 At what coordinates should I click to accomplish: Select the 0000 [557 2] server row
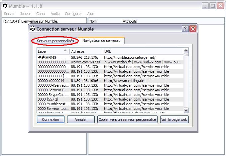pos(110,99)
